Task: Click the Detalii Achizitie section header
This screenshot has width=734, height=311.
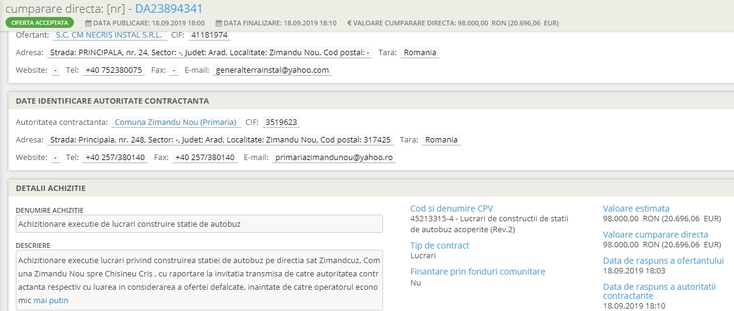Action: pos(50,189)
